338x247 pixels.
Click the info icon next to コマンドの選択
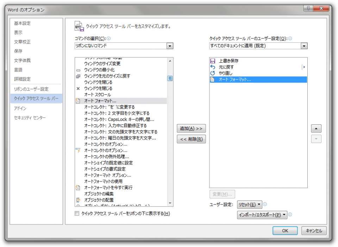(x=109, y=38)
